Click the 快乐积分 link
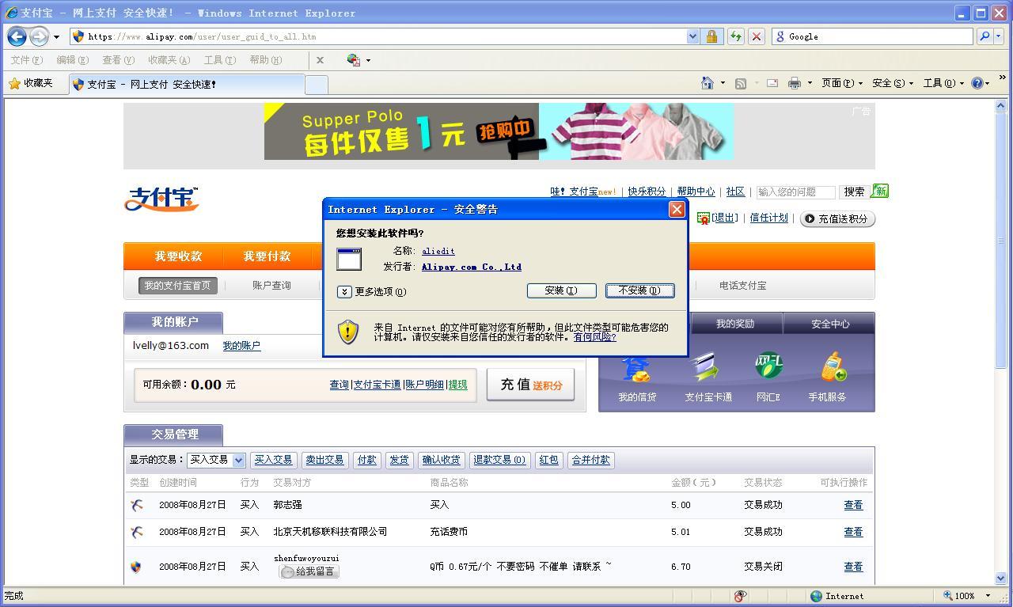This screenshot has width=1013, height=607. 647,192
